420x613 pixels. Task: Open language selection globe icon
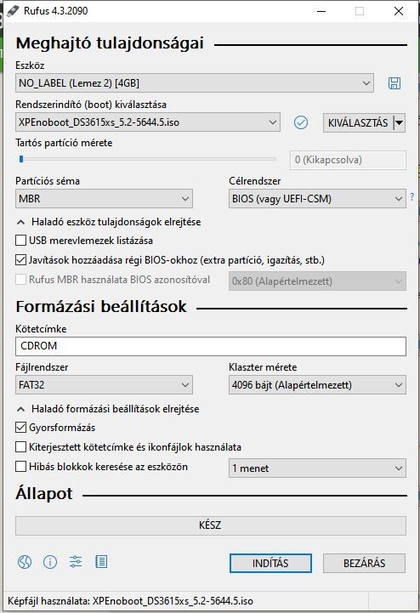pyautogui.click(x=25, y=562)
